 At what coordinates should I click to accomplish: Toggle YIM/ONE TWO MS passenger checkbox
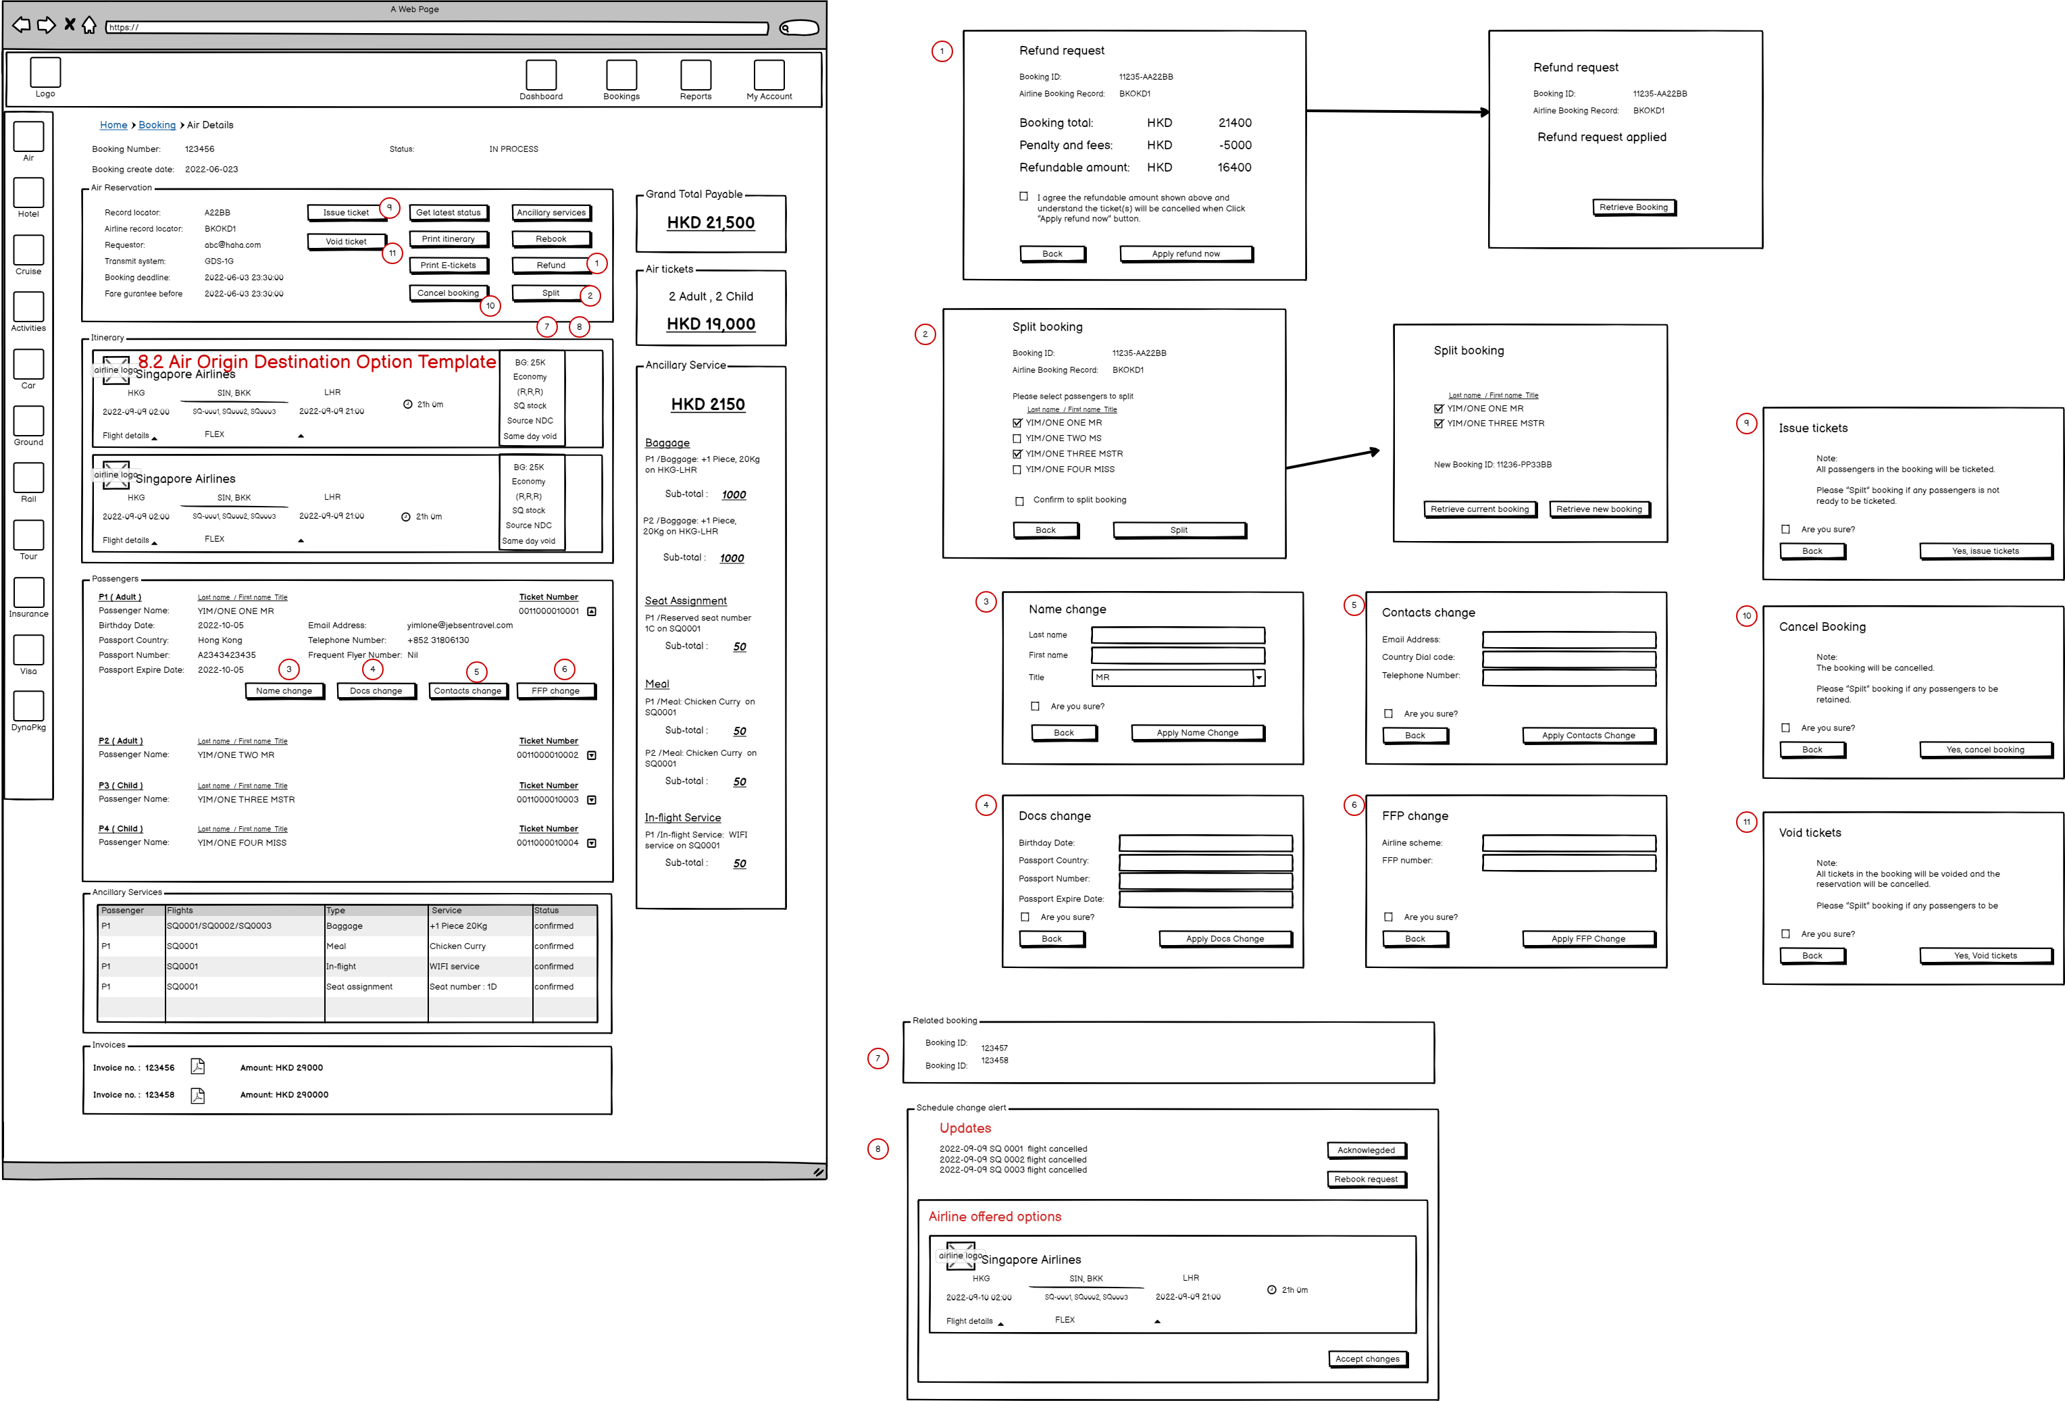pyautogui.click(x=1017, y=439)
